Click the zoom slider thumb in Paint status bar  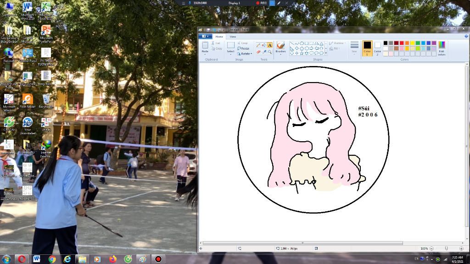click(x=446, y=248)
